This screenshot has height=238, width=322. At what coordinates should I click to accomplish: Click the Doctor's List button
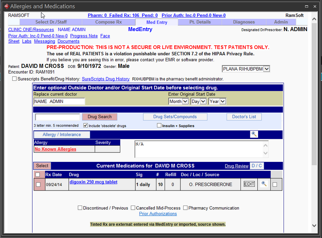click(244, 117)
